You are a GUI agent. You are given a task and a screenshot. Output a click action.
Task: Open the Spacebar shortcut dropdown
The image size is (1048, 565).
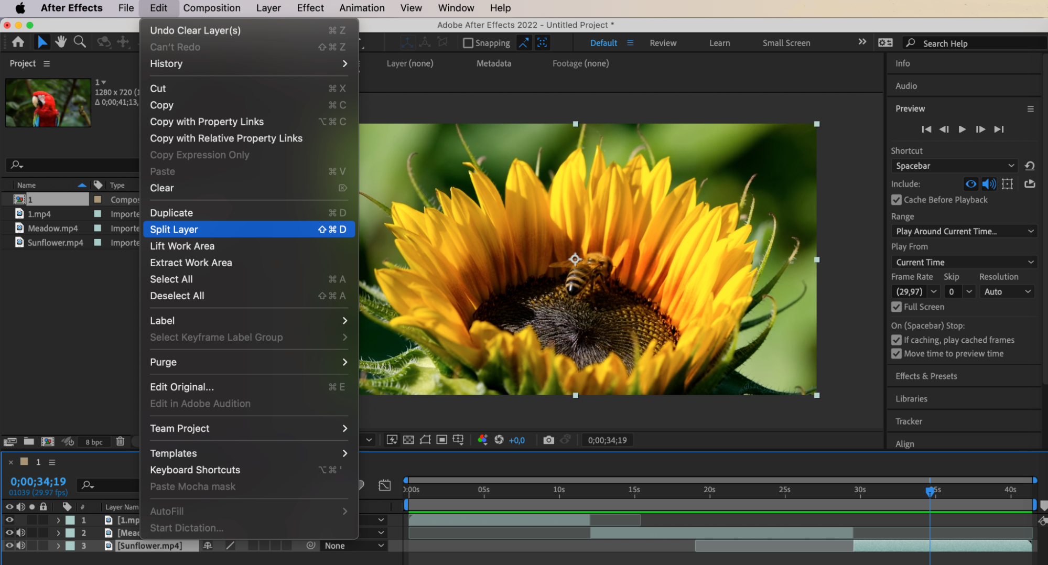(954, 166)
